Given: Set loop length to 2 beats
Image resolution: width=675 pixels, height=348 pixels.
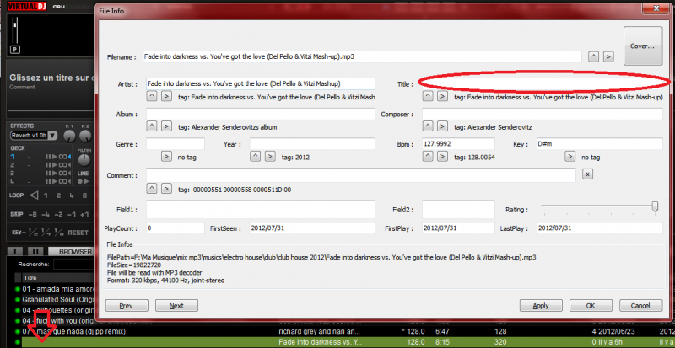Looking at the screenshot, I should (x=58, y=195).
